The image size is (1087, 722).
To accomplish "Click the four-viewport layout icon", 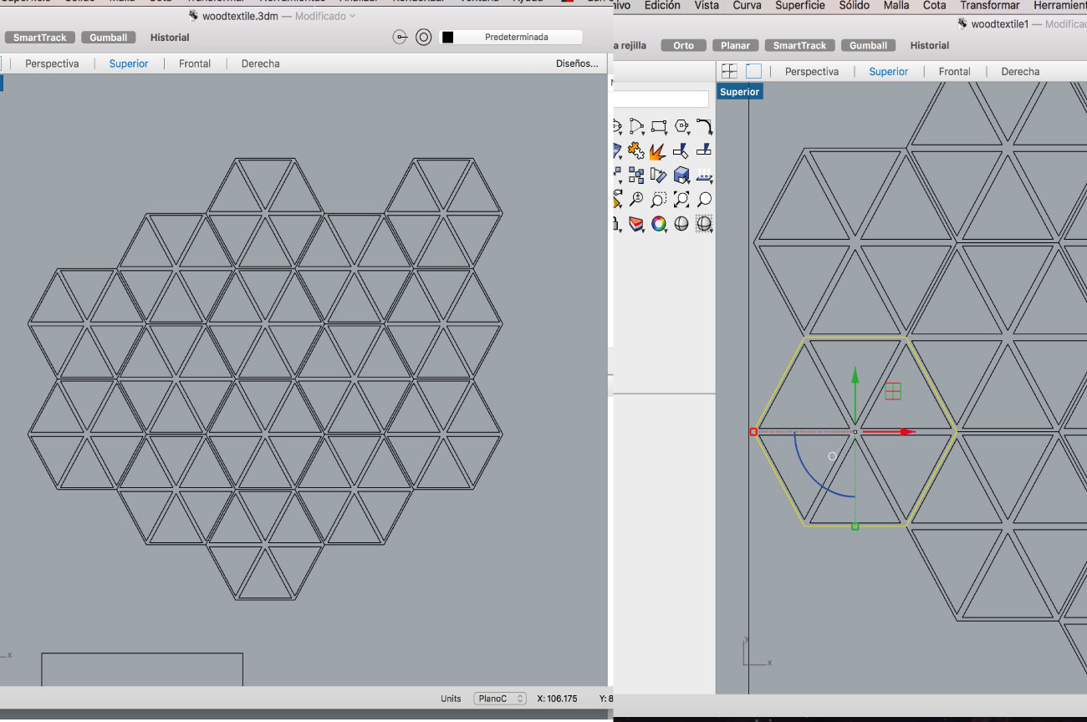I will (x=730, y=71).
